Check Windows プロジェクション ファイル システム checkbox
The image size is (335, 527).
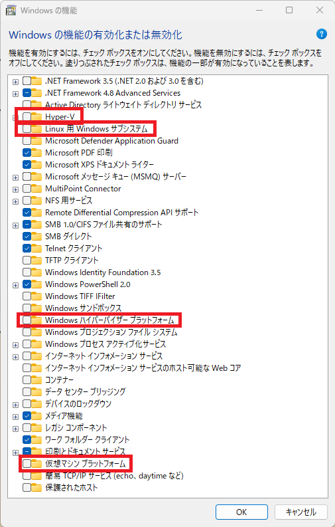[x=27, y=332]
